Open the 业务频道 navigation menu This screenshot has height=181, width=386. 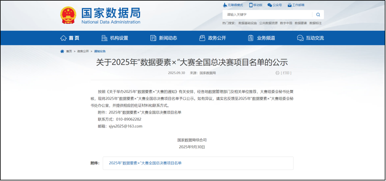click(262, 38)
